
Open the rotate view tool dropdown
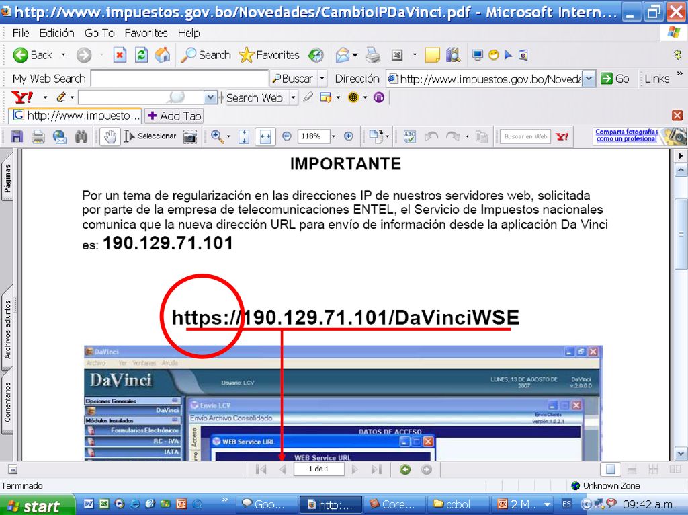point(387,136)
